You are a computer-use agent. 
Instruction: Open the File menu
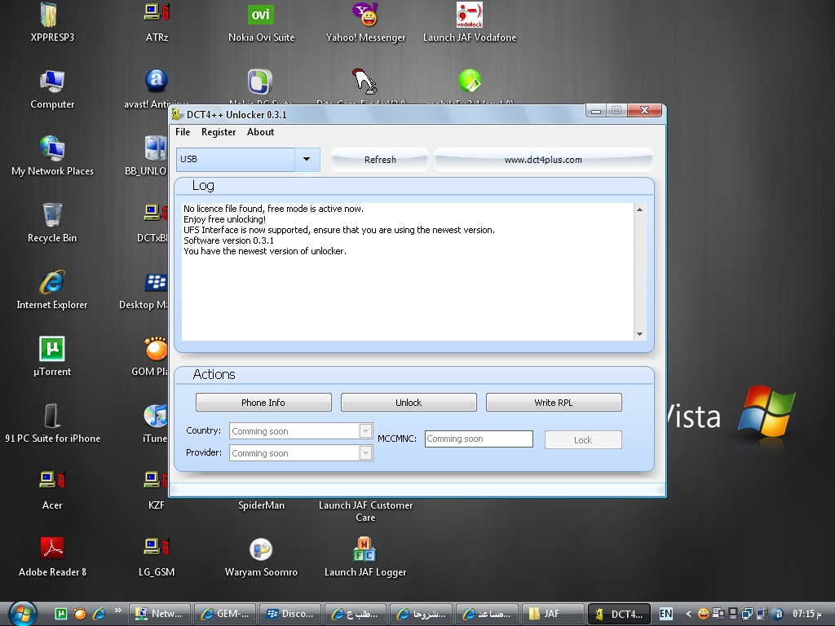point(183,132)
